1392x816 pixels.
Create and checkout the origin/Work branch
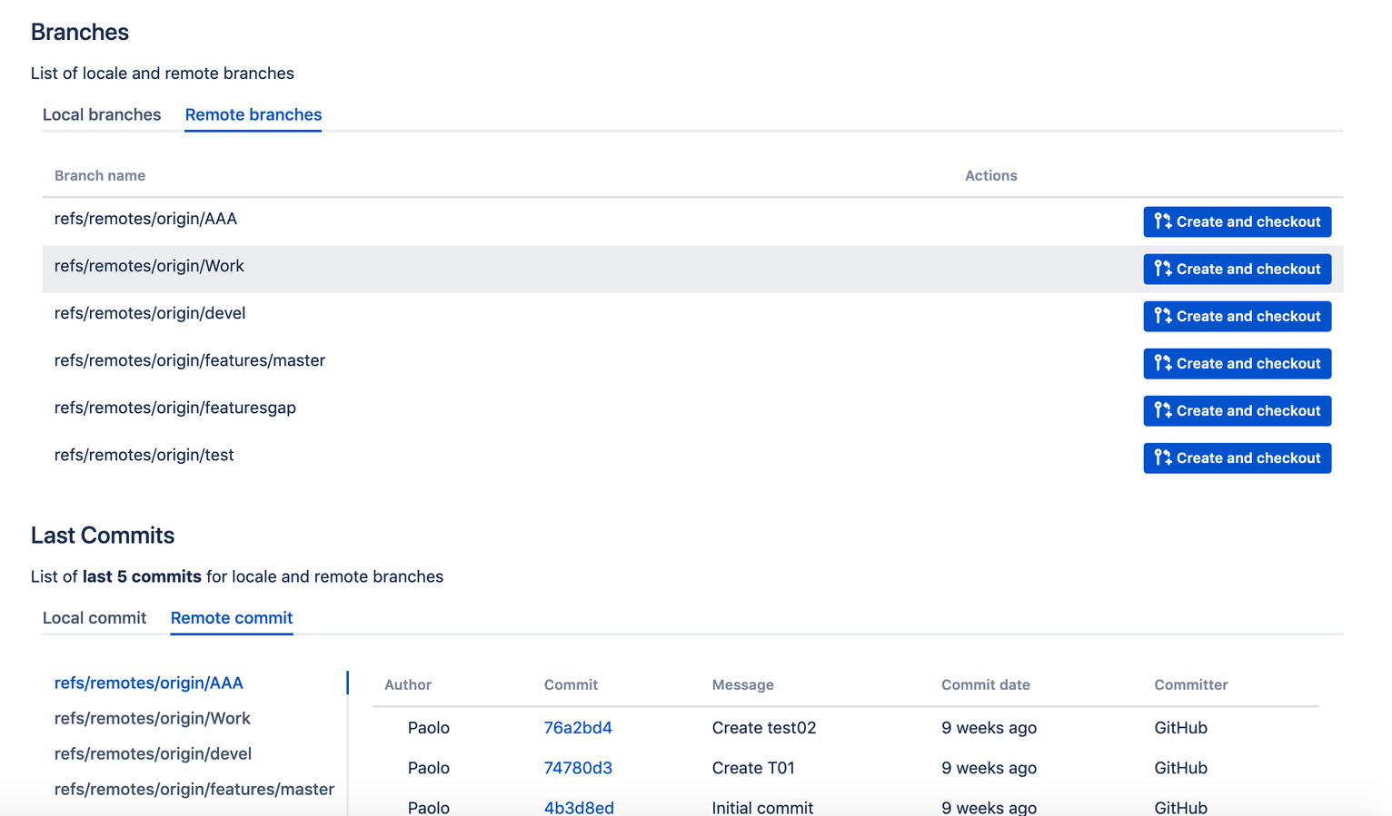(x=1237, y=269)
